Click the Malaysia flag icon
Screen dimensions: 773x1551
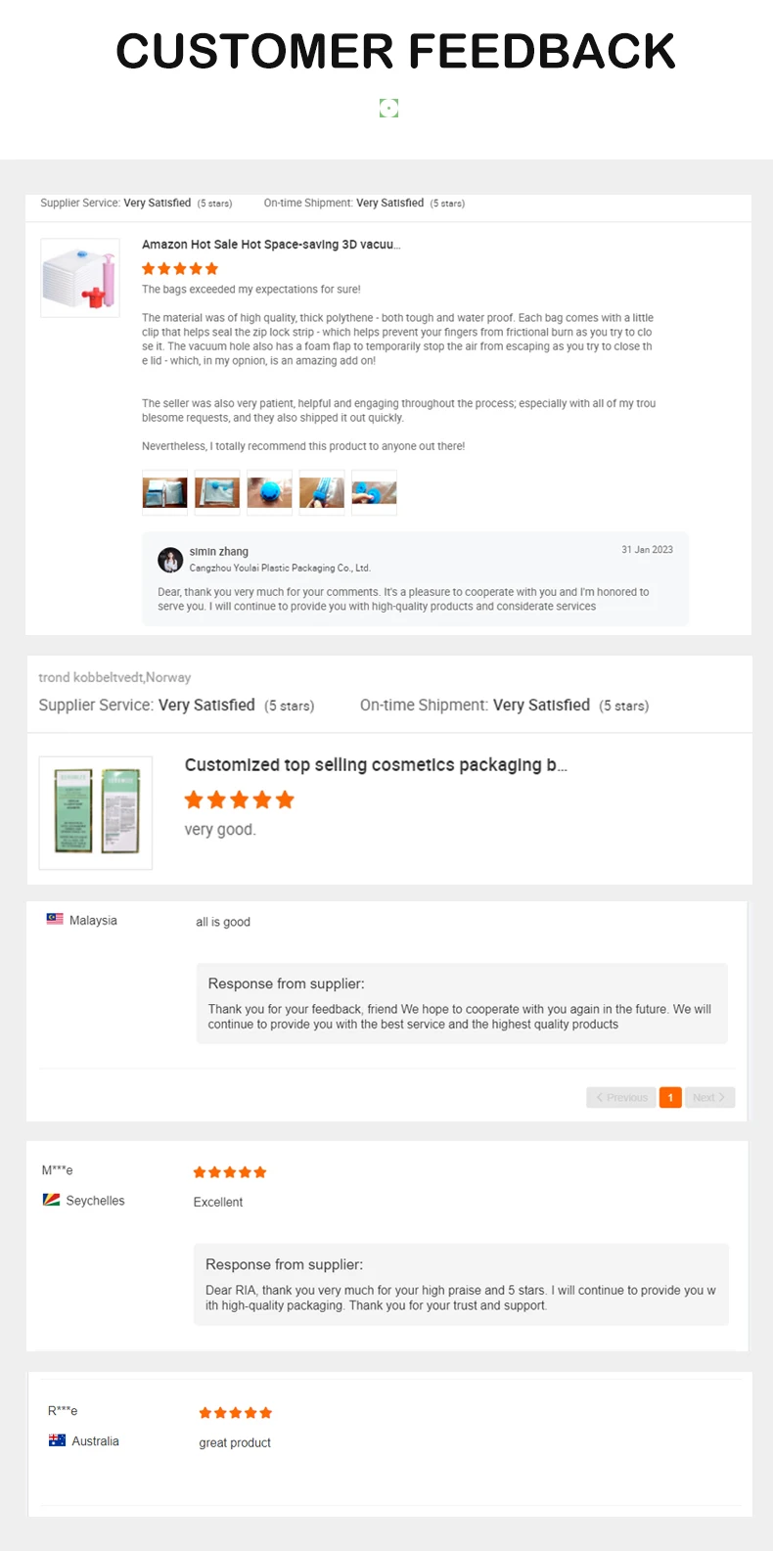coord(55,920)
